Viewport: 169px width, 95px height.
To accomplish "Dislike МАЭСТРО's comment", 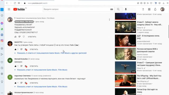I will coord(21,49).
